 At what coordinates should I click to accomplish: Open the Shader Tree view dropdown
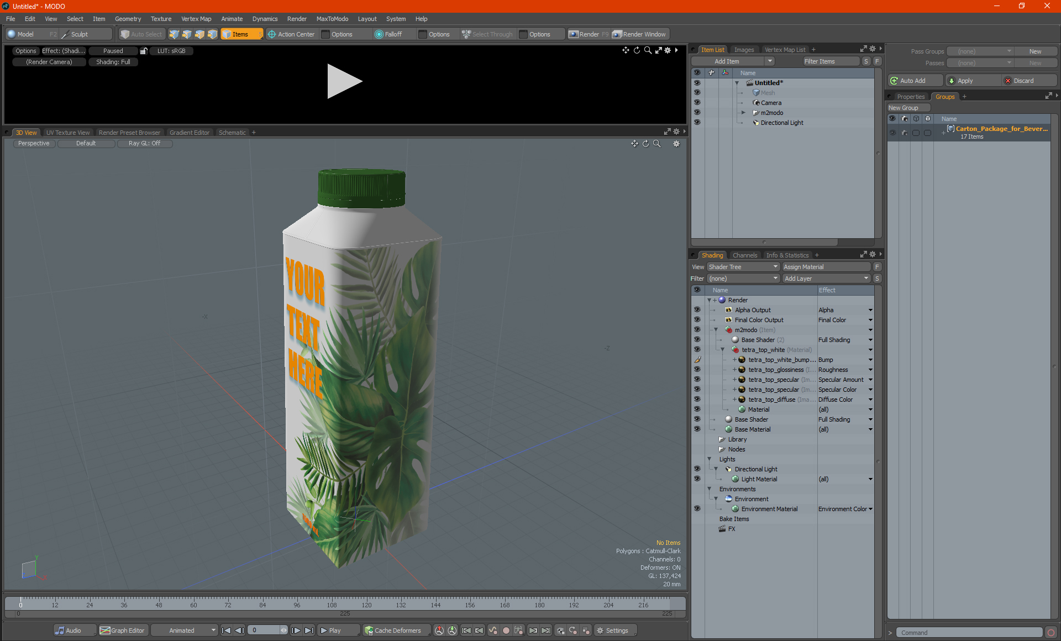pos(743,267)
